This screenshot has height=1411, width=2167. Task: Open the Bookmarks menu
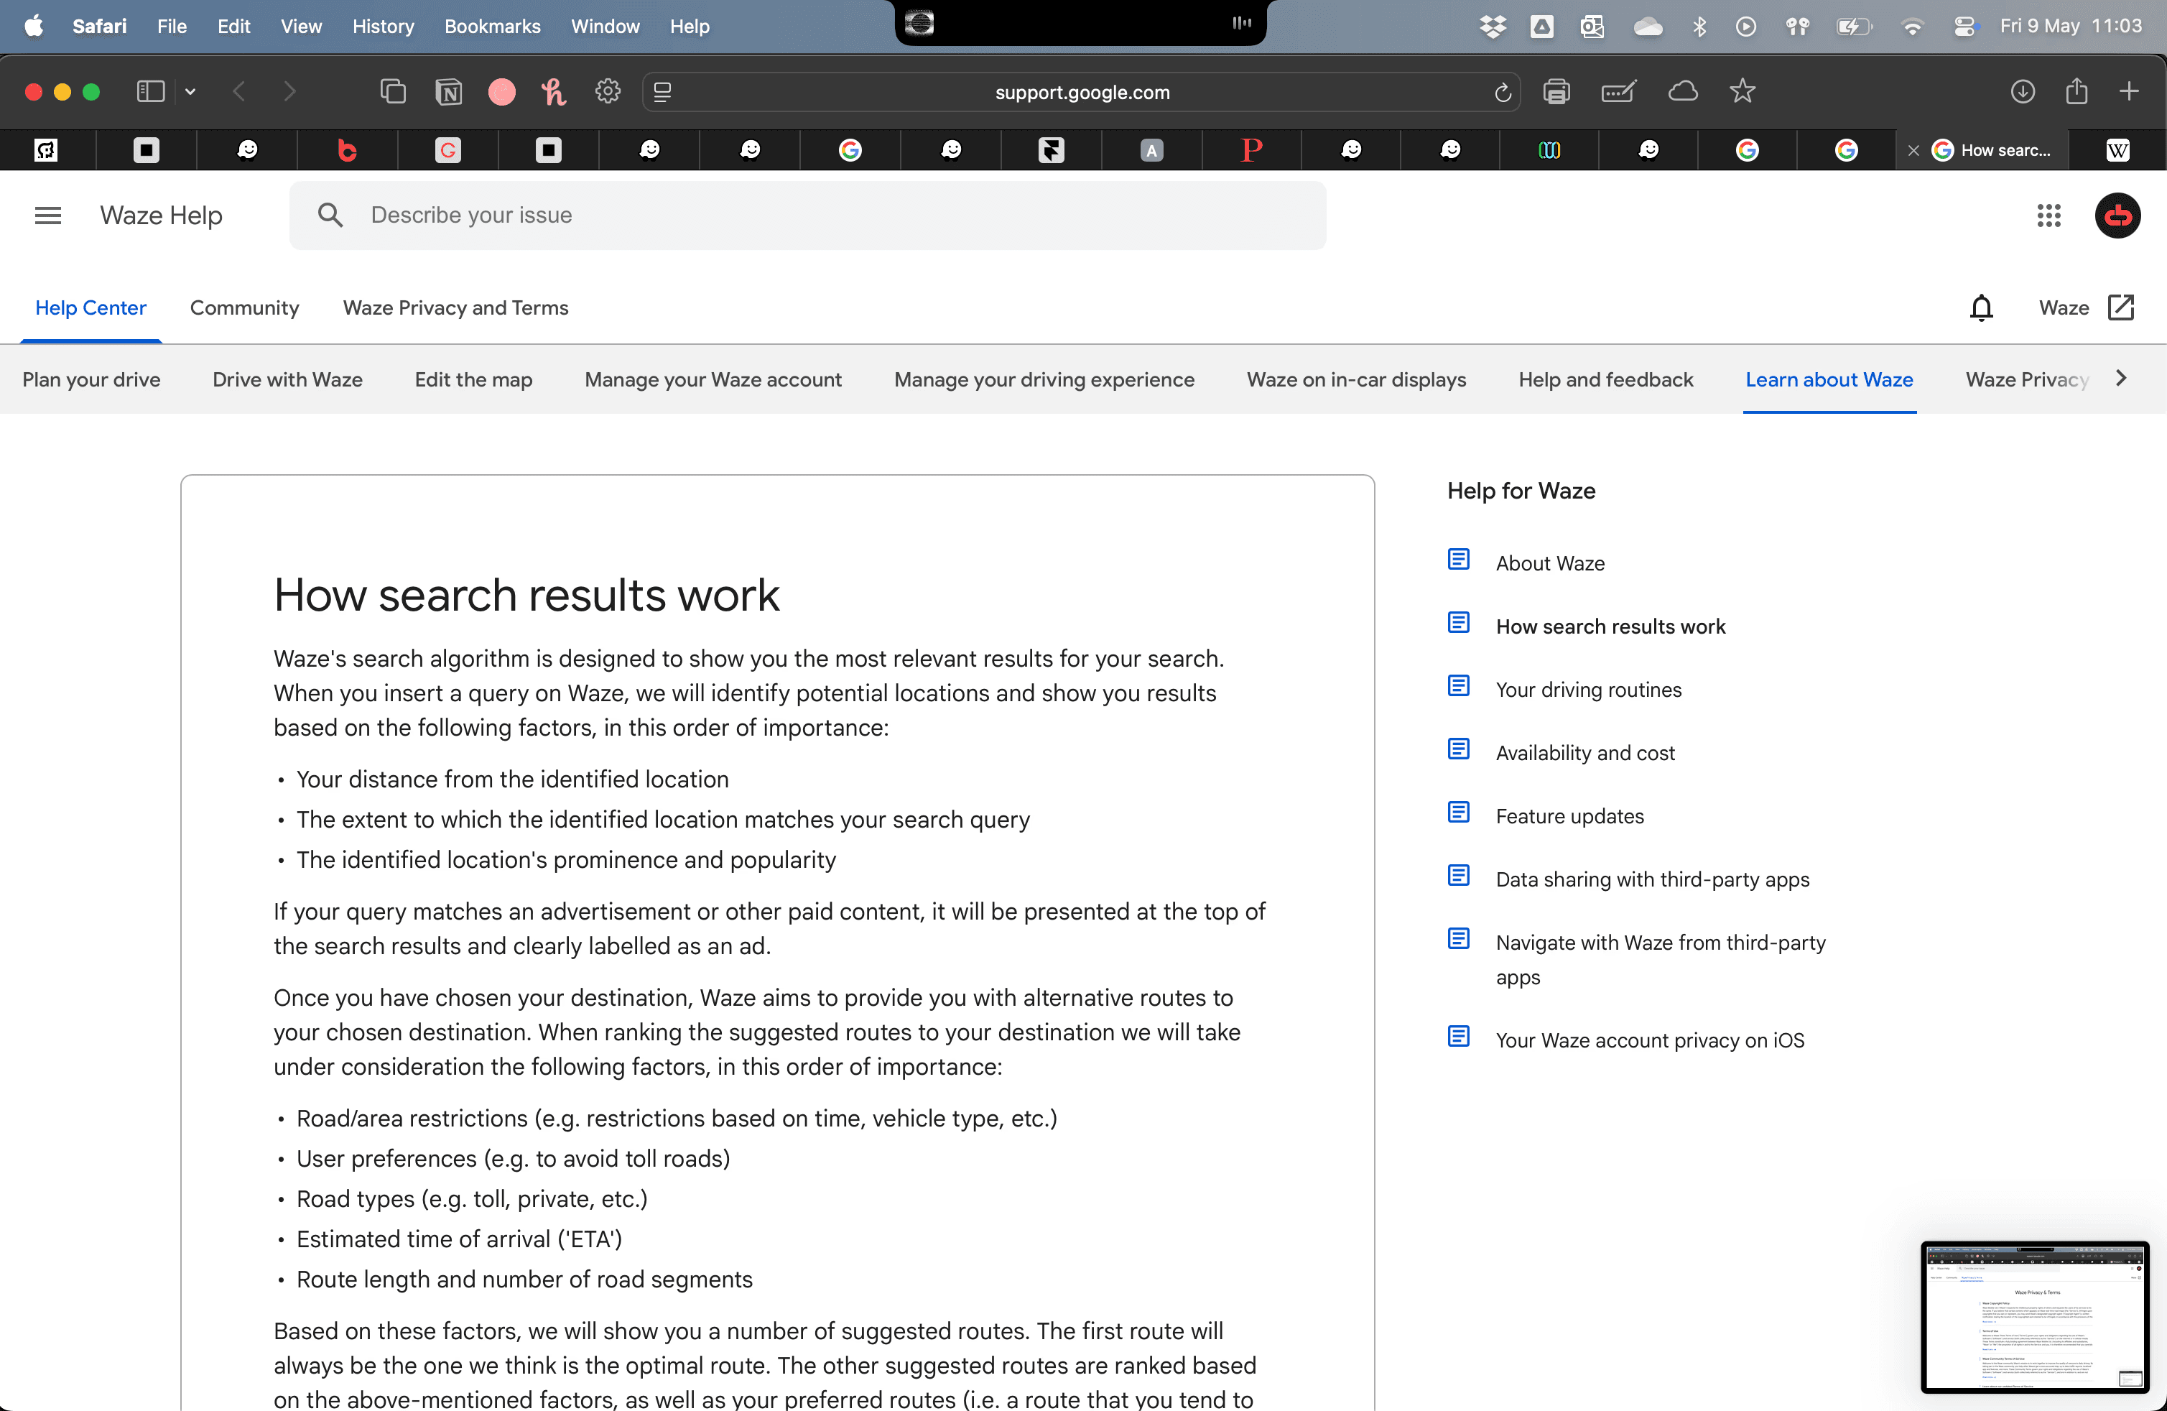tap(492, 27)
